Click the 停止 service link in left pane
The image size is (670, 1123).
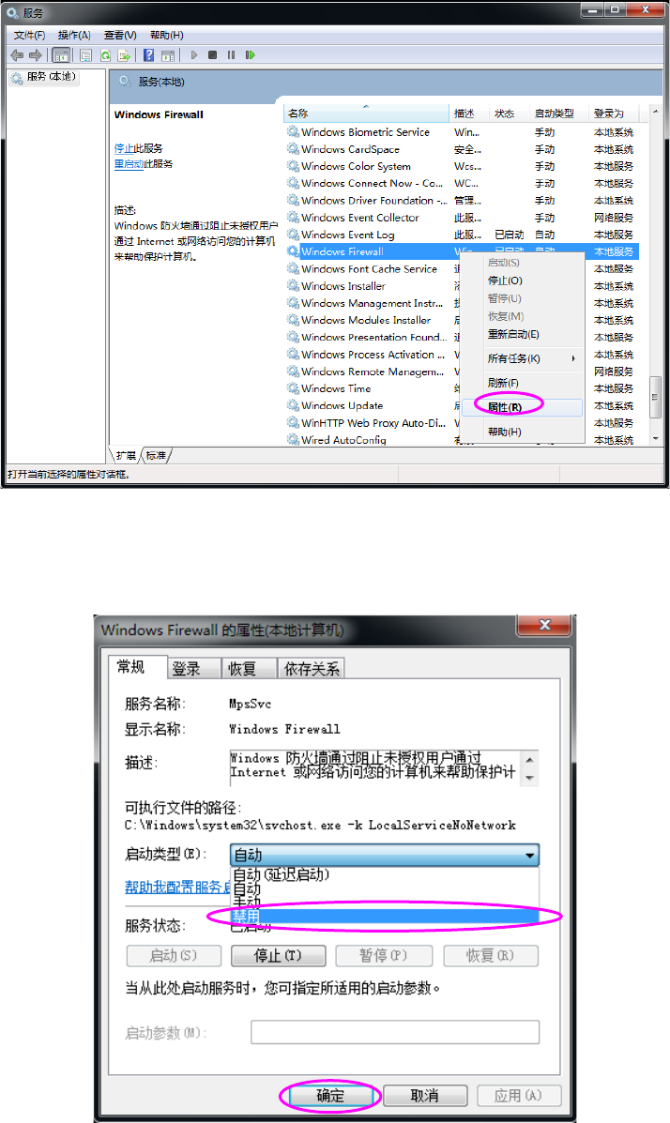click(124, 148)
